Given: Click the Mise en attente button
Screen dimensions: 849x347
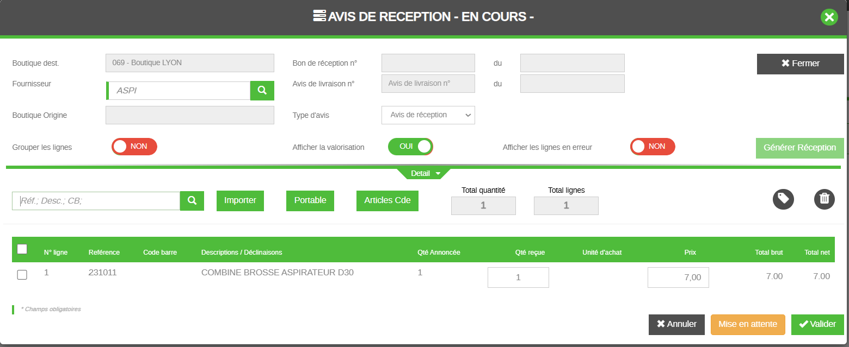Looking at the screenshot, I should coord(748,325).
